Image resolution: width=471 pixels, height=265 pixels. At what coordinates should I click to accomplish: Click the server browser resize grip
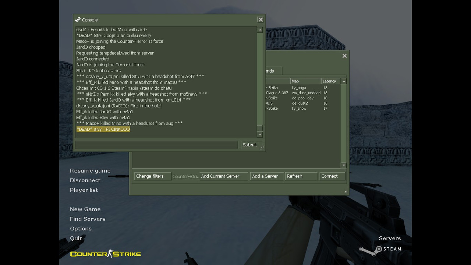coord(346,192)
